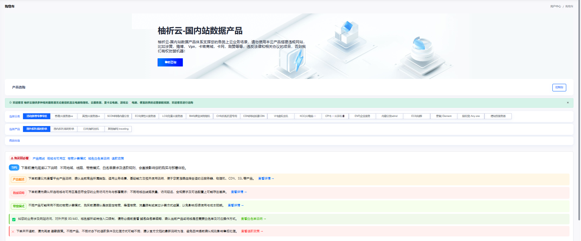
Task: Switch to the ECS|弹性云服务器 category
Action: click(145, 116)
